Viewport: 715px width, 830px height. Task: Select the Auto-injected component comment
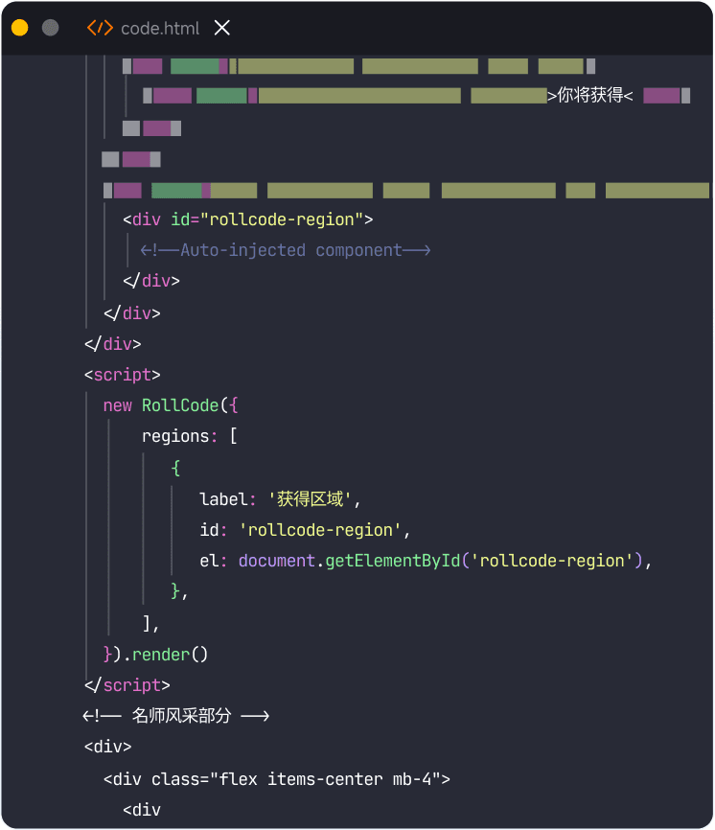285,250
